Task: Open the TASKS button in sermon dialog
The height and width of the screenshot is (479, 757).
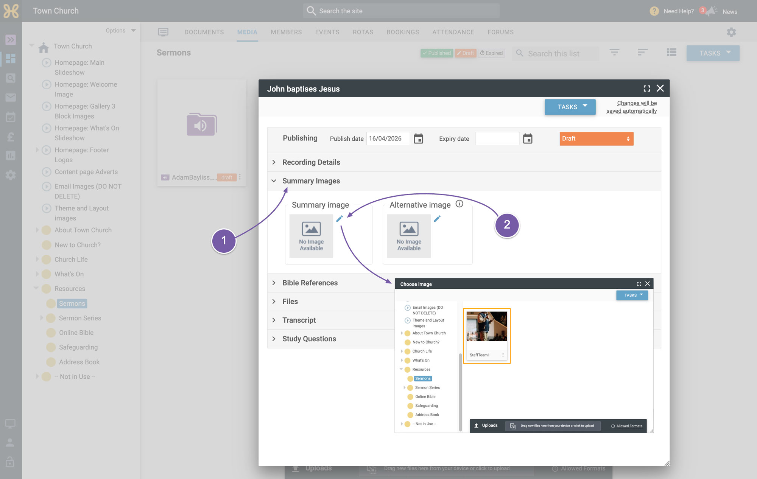Action: pos(570,107)
